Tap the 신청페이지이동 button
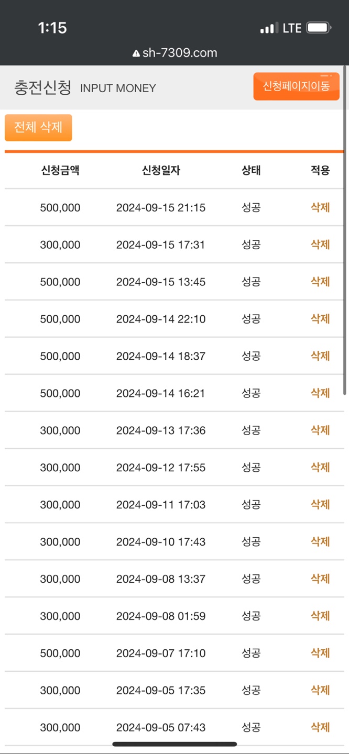 click(296, 86)
